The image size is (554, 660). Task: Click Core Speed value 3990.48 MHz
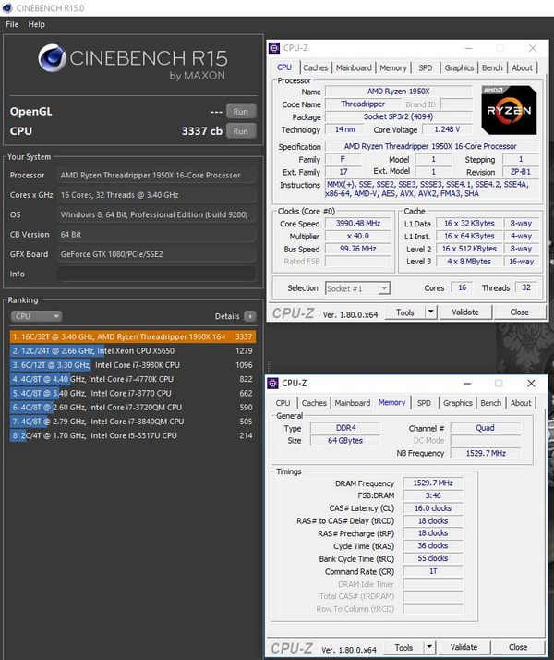pyautogui.click(x=358, y=224)
